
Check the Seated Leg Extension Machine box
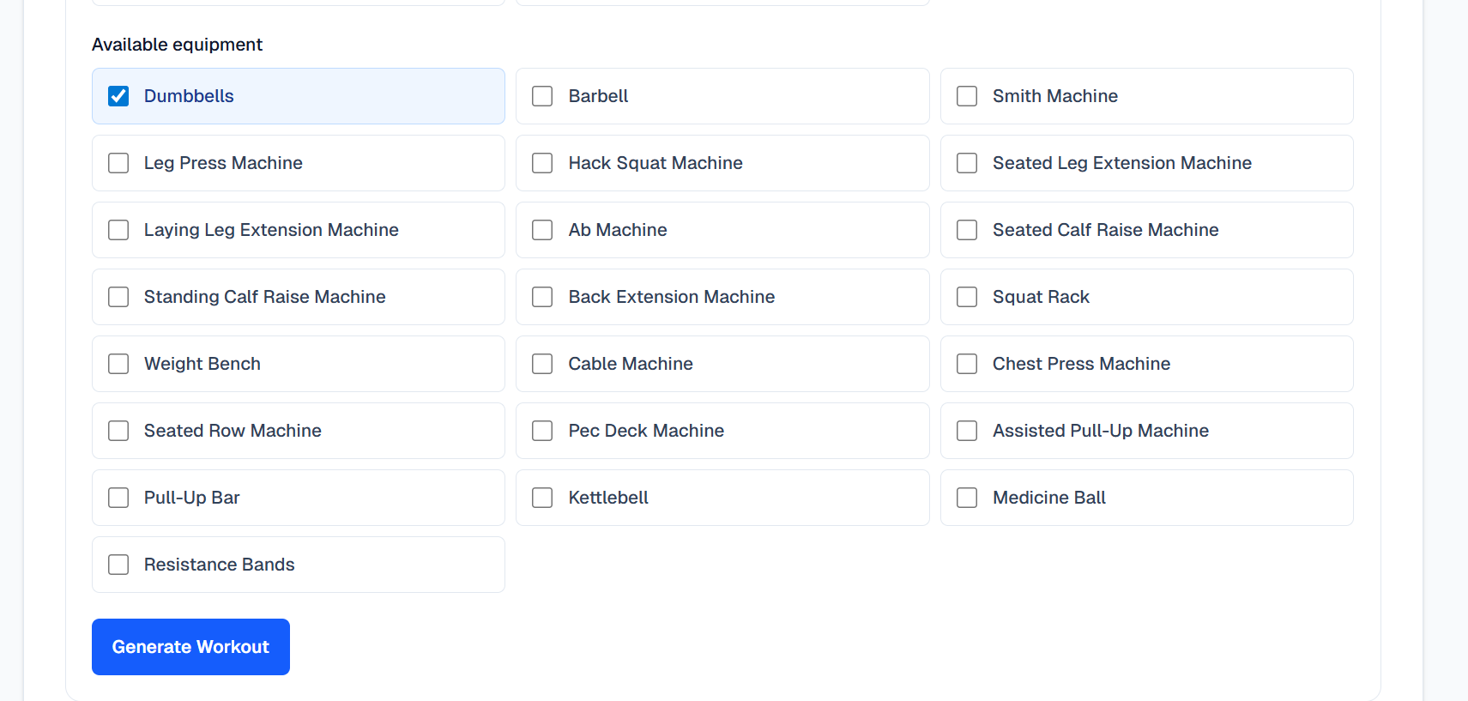point(967,163)
